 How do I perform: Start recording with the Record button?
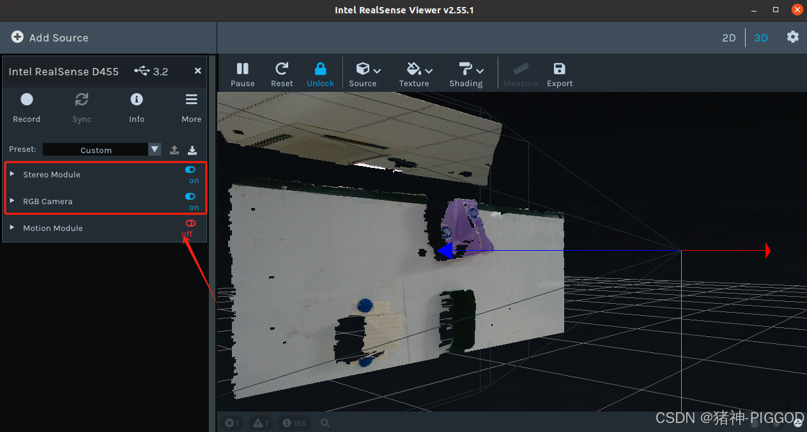[x=27, y=107]
